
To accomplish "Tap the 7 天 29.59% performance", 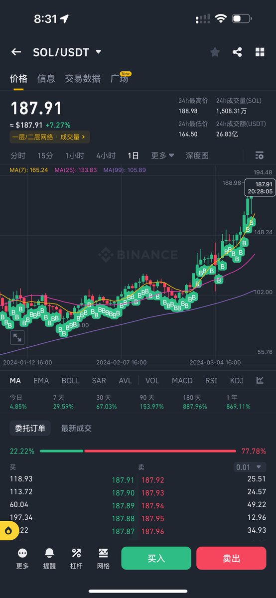I will pyautogui.click(x=63, y=402).
